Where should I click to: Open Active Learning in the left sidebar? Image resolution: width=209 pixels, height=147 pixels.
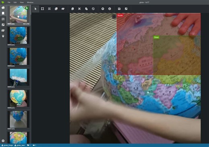click(3, 31)
